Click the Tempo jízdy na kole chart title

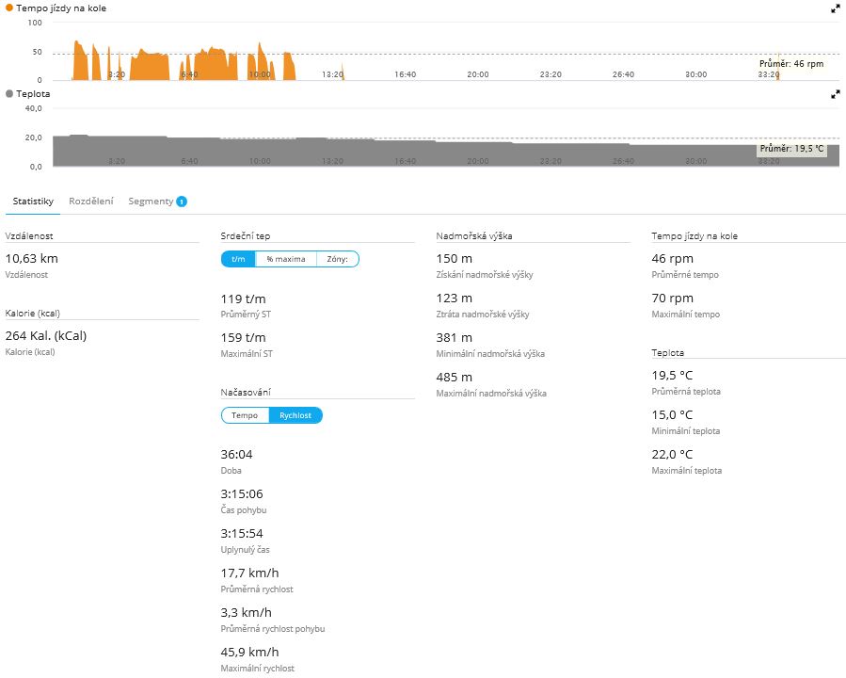(x=59, y=8)
